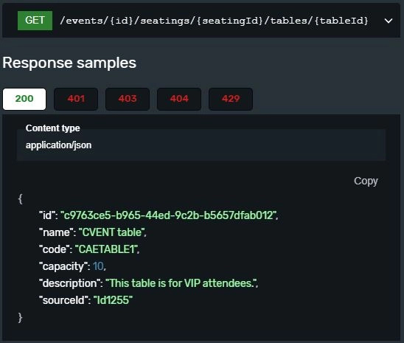Click the capacity number 10
The width and height of the screenshot is (404, 343).
tap(98, 266)
